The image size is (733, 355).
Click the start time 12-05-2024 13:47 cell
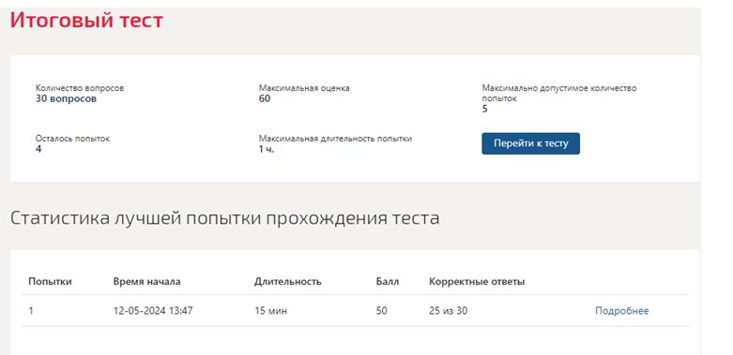[x=153, y=311]
